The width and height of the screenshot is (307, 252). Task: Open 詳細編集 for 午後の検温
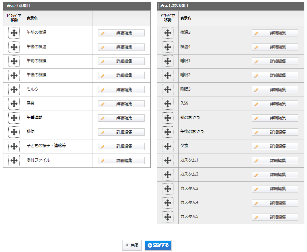tap(121, 47)
